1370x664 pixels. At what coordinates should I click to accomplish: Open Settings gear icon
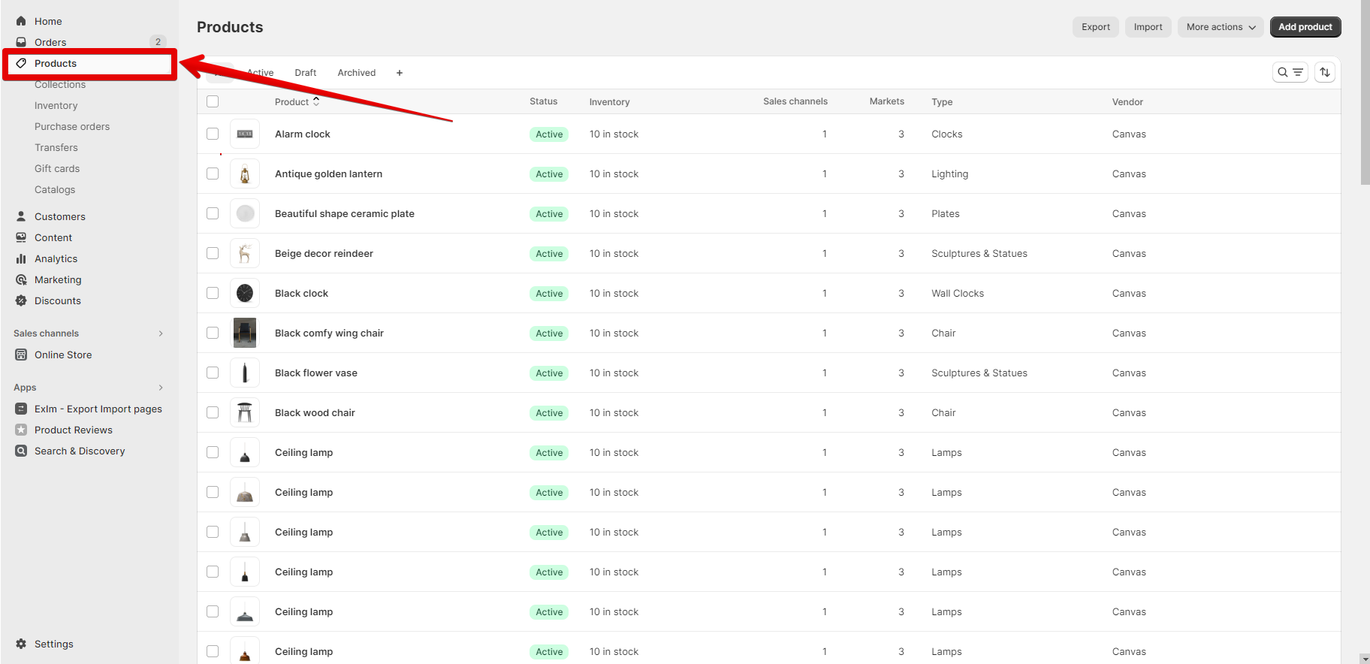pos(21,644)
